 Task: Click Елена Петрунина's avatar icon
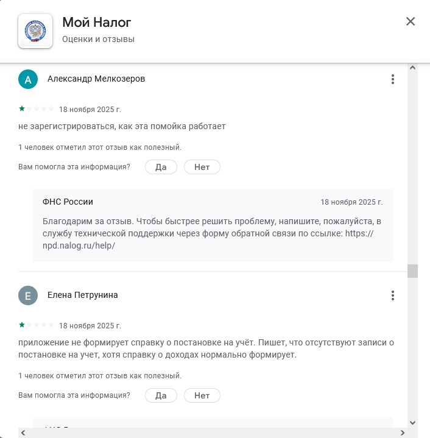point(28,295)
